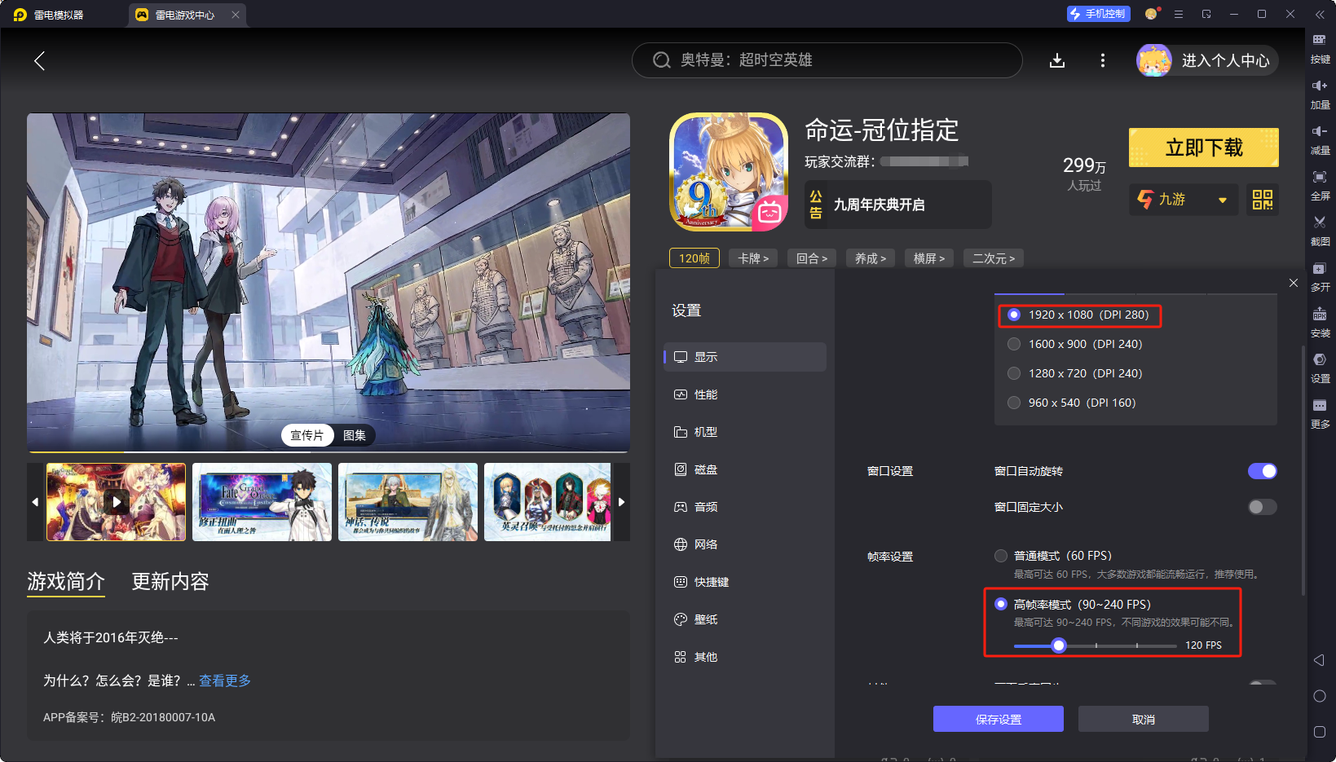Open 壁纸 wallpaper settings section
This screenshot has height=762, width=1336.
pyautogui.click(x=745, y=619)
